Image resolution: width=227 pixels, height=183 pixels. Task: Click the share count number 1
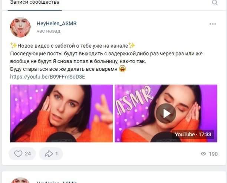coord(57,154)
